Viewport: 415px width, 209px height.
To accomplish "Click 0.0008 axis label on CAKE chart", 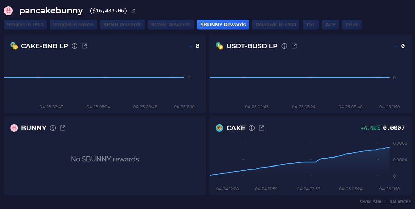I will [x=400, y=143].
